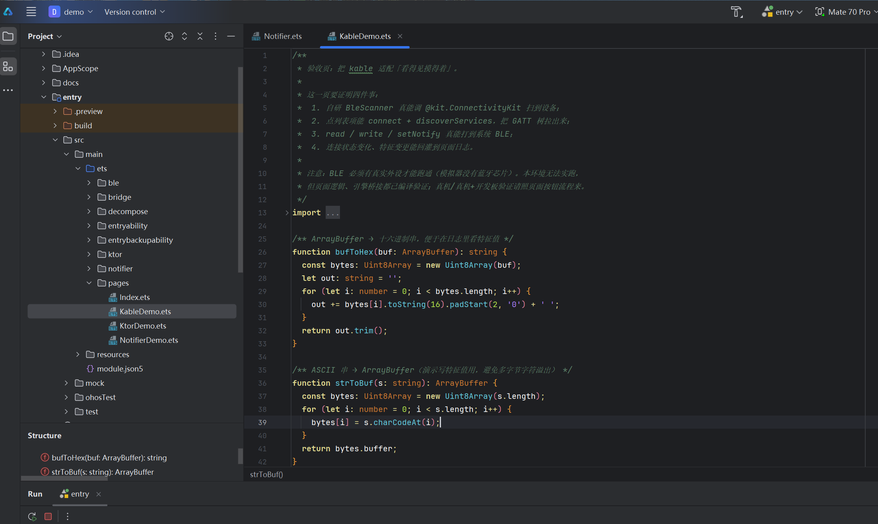Click the Structure panel horizontal scrollbar
The width and height of the screenshot is (878, 524).
(x=64, y=478)
